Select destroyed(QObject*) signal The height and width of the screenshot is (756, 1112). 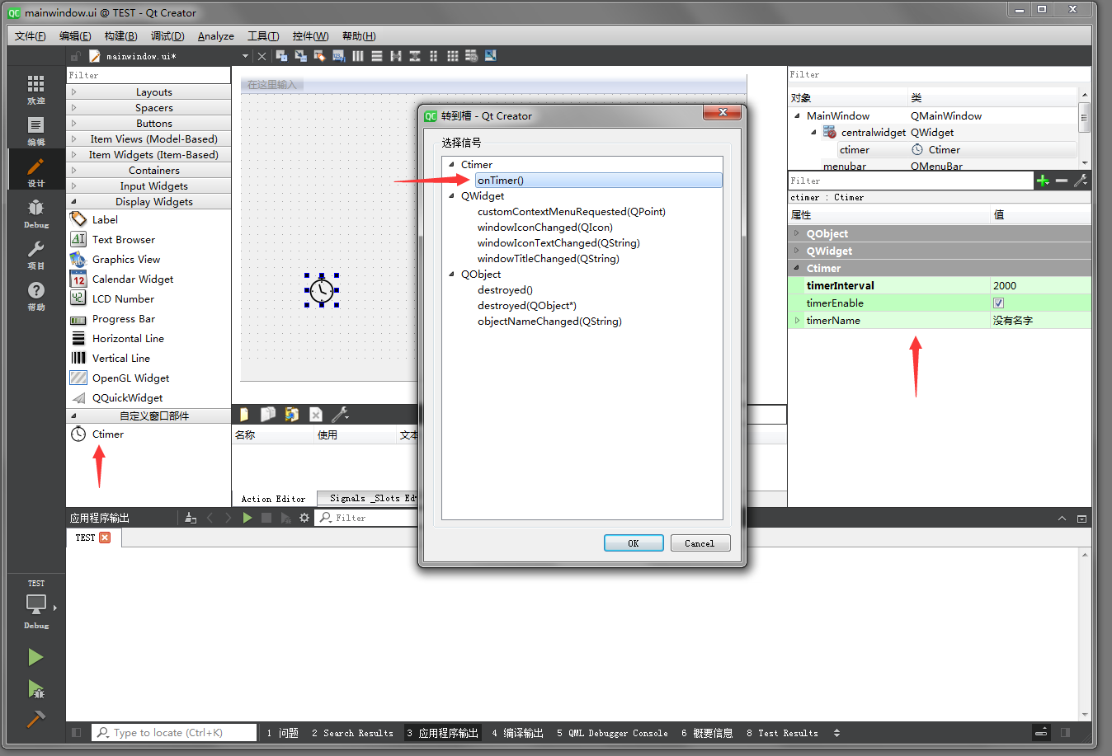tap(527, 306)
